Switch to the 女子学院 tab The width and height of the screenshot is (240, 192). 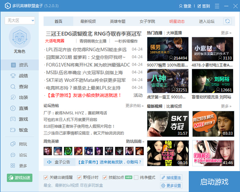tap(147, 21)
